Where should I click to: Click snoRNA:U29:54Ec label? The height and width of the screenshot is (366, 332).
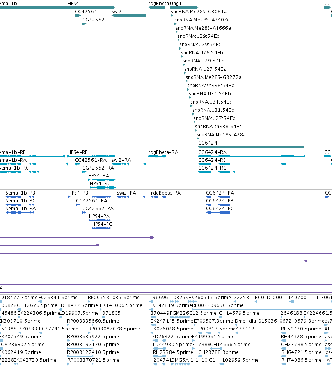(200, 45)
